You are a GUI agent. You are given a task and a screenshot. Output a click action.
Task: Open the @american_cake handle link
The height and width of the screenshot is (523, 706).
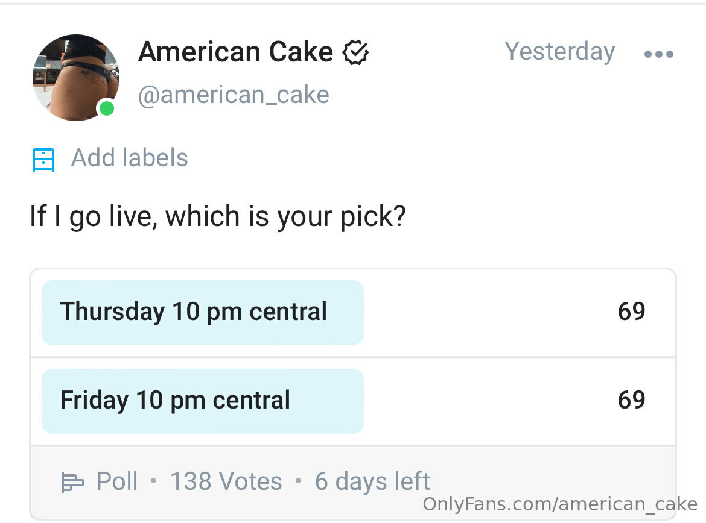(234, 95)
